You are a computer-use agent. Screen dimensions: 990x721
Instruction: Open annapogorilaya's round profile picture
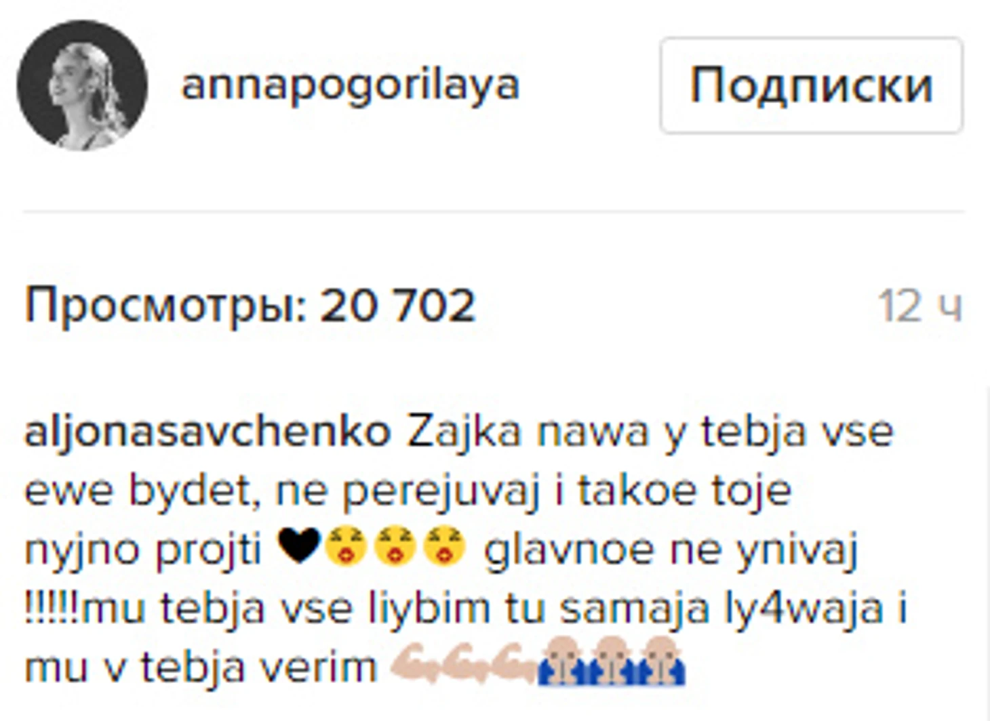(82, 85)
